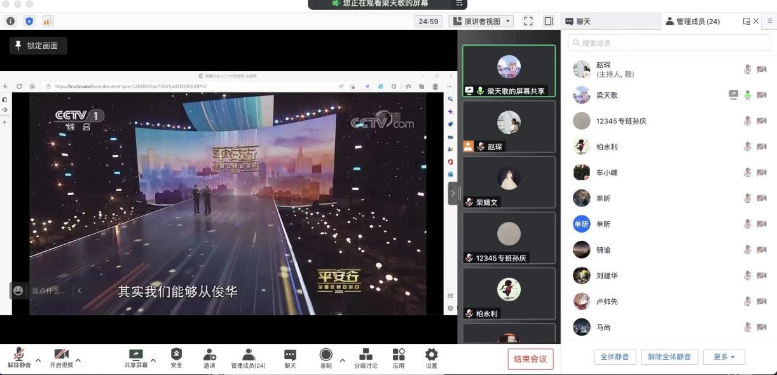The image size is (777, 375).
Task: Toggle microphone mute for 梁天歌 in member list
Action: 748,95
